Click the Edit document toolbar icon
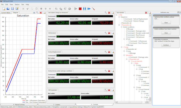 tap(17, 9)
